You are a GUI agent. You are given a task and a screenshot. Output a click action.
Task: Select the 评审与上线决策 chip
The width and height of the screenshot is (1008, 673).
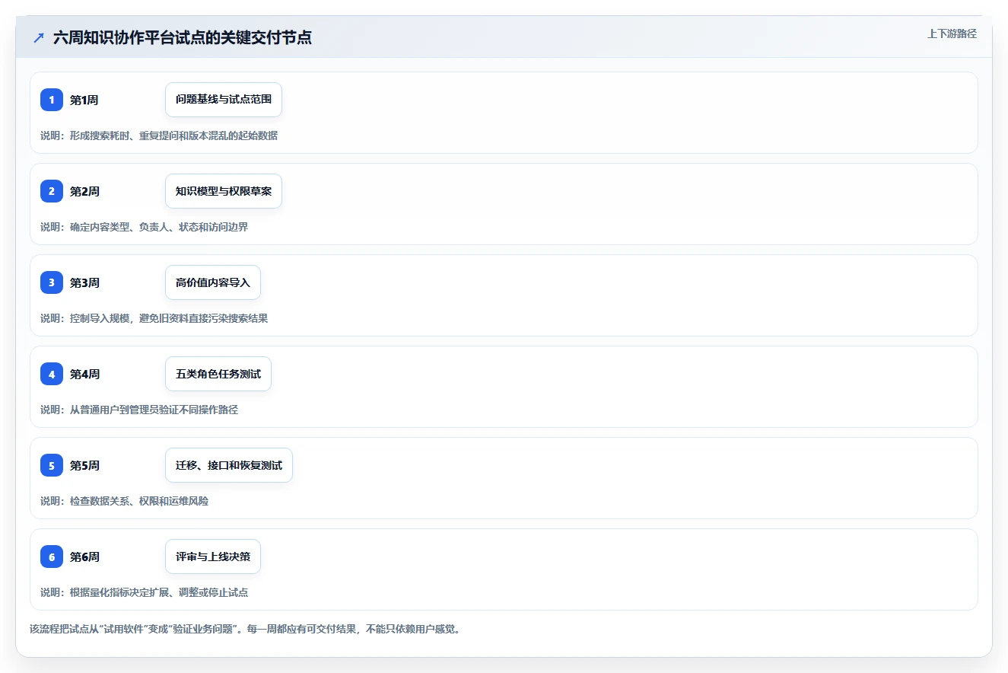pos(213,557)
